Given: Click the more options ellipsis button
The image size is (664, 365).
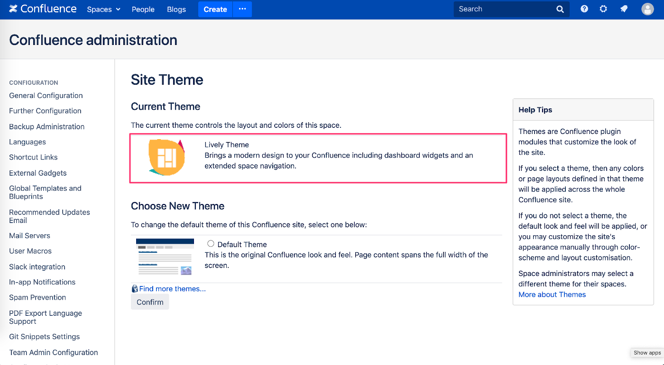Looking at the screenshot, I should pos(242,9).
